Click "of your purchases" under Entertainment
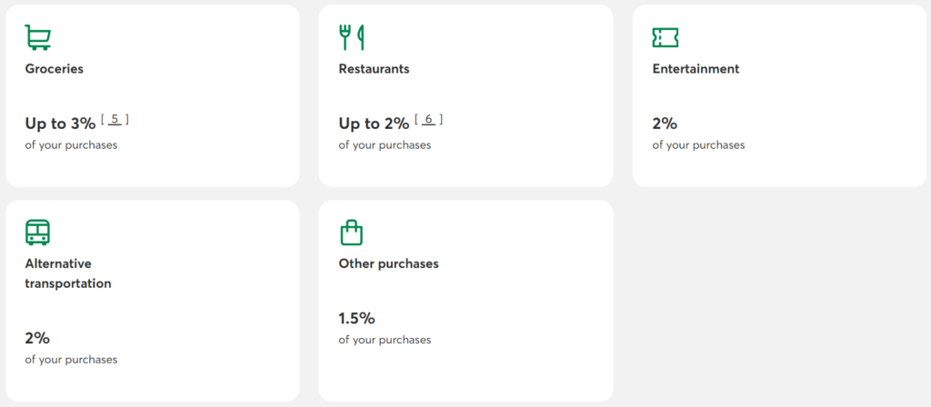931x407 pixels. click(x=698, y=145)
